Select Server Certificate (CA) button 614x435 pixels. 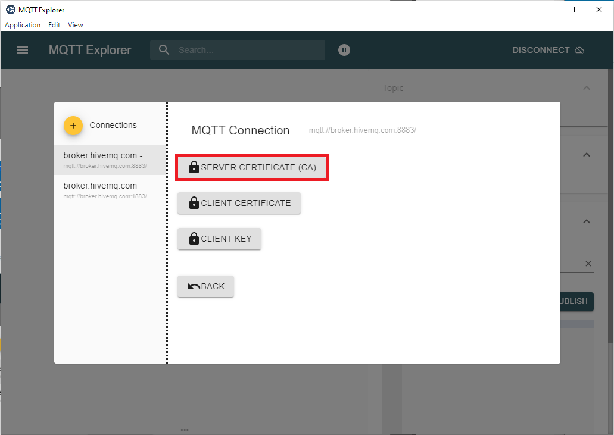click(x=252, y=167)
